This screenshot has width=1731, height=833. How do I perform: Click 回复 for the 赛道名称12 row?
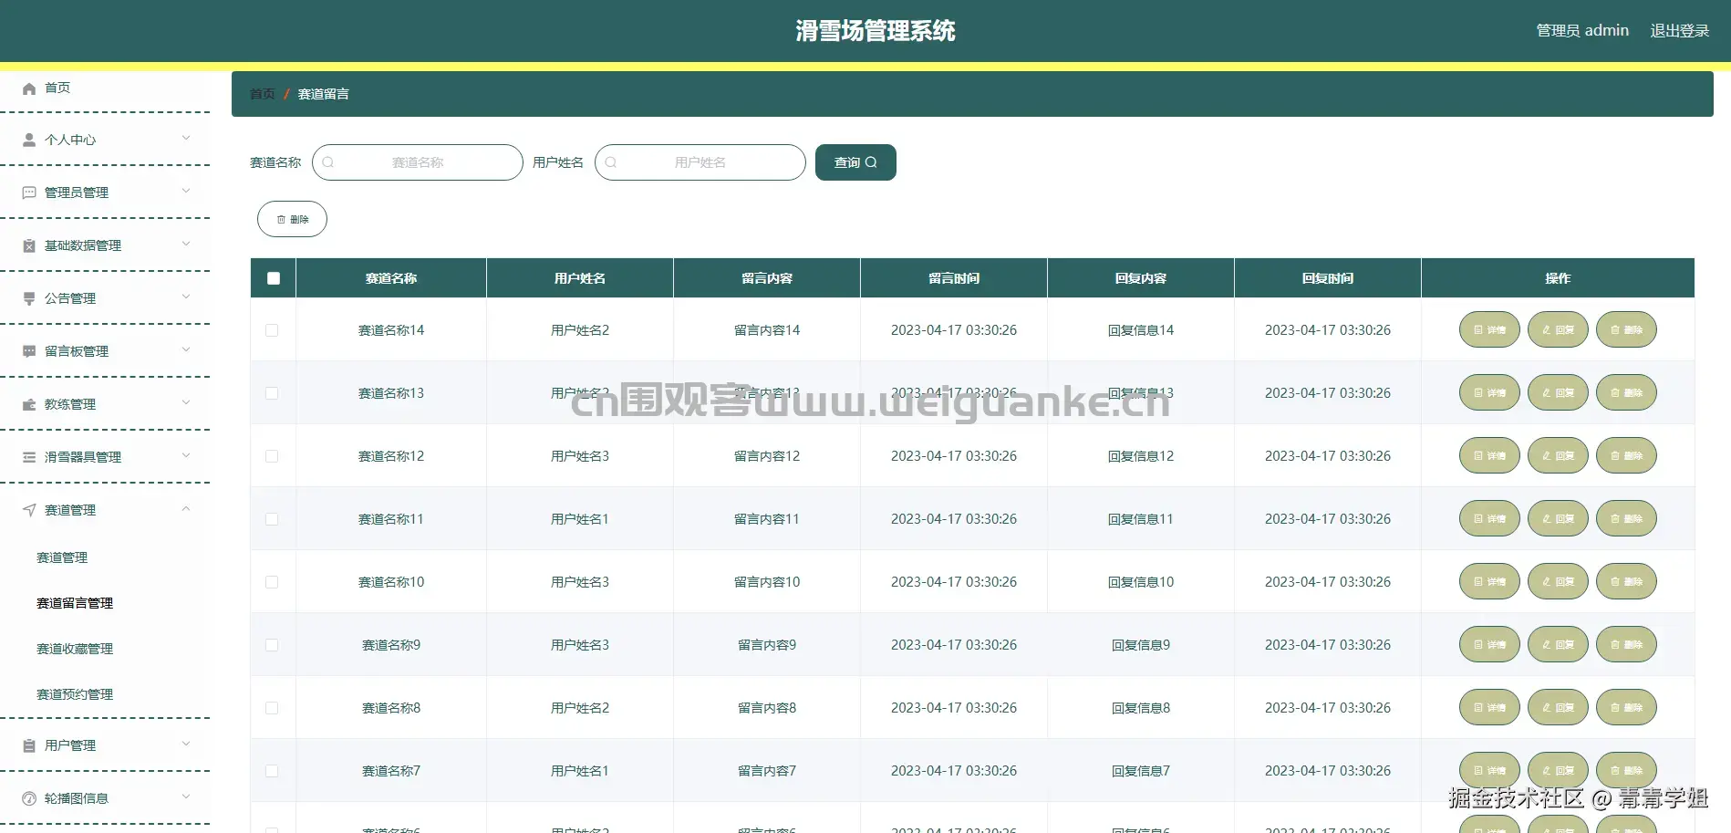tap(1558, 455)
